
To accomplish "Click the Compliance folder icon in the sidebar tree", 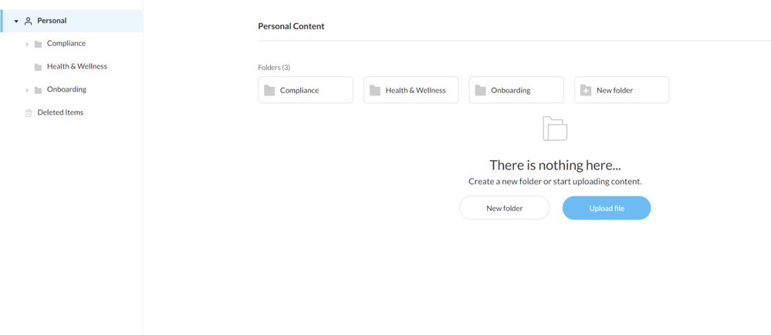I will 38,44.
